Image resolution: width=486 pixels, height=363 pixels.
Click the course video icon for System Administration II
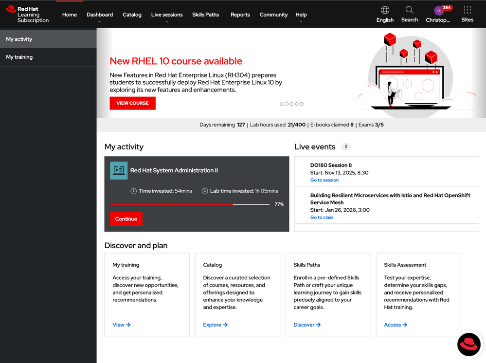119,170
